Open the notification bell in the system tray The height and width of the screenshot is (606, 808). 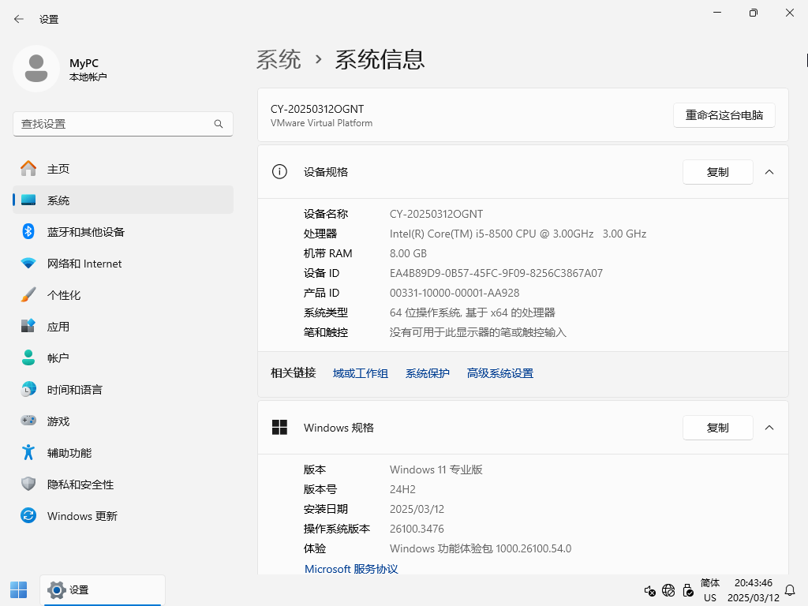790,589
